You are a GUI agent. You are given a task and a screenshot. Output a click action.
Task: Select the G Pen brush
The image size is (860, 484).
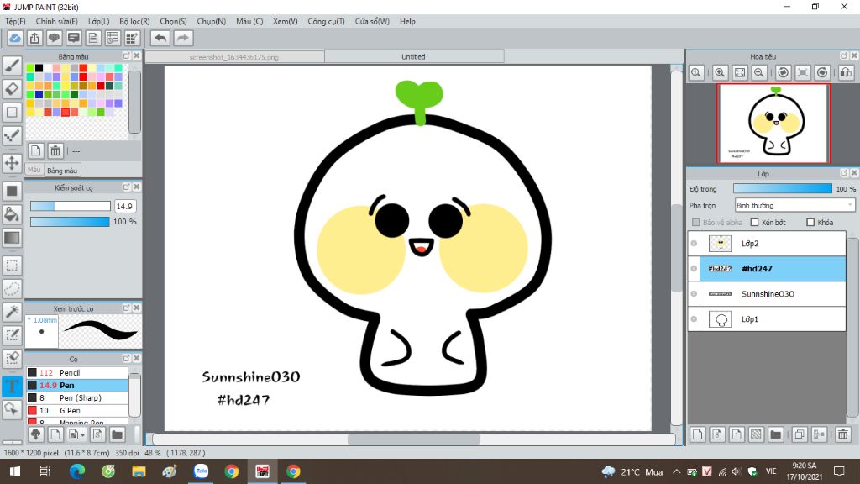coord(77,410)
